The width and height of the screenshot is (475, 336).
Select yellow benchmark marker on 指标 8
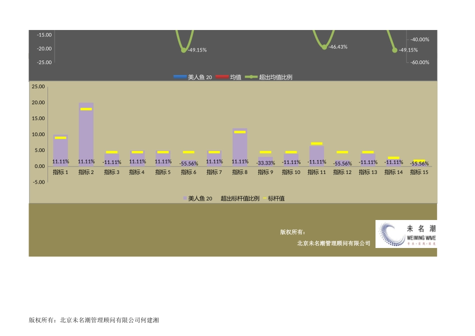pos(240,132)
